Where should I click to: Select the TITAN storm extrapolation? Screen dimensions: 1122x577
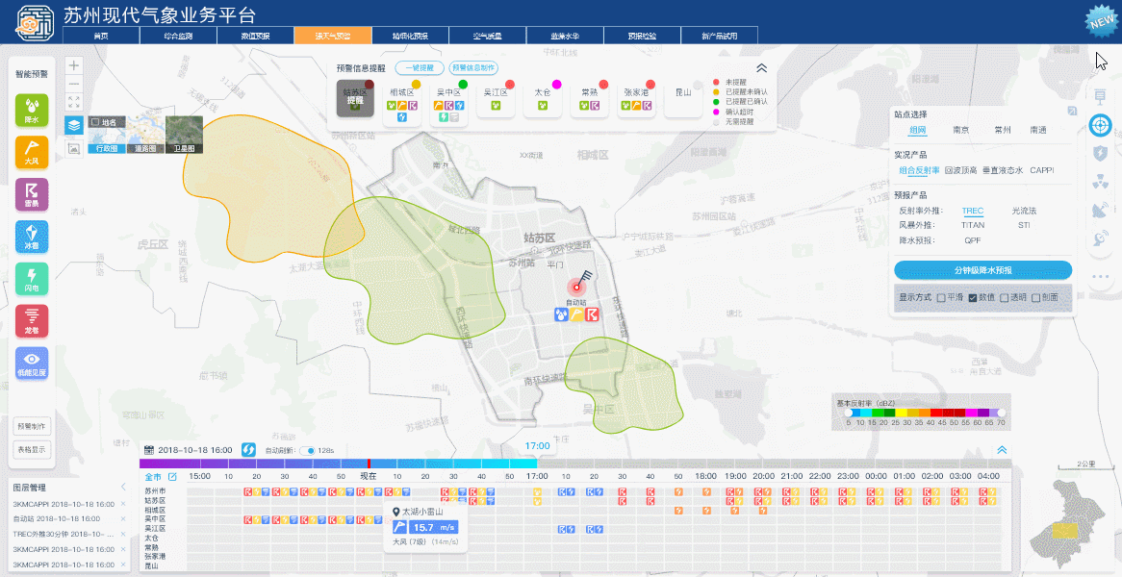(973, 225)
